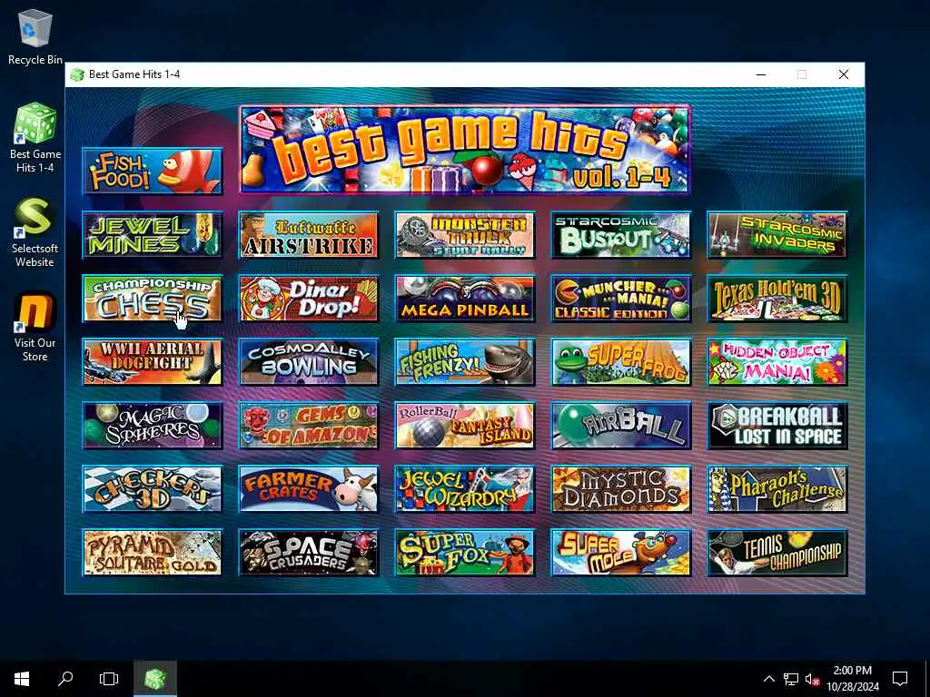The height and width of the screenshot is (697, 930).
Task: Open Checkers 3D game
Action: click(x=153, y=489)
